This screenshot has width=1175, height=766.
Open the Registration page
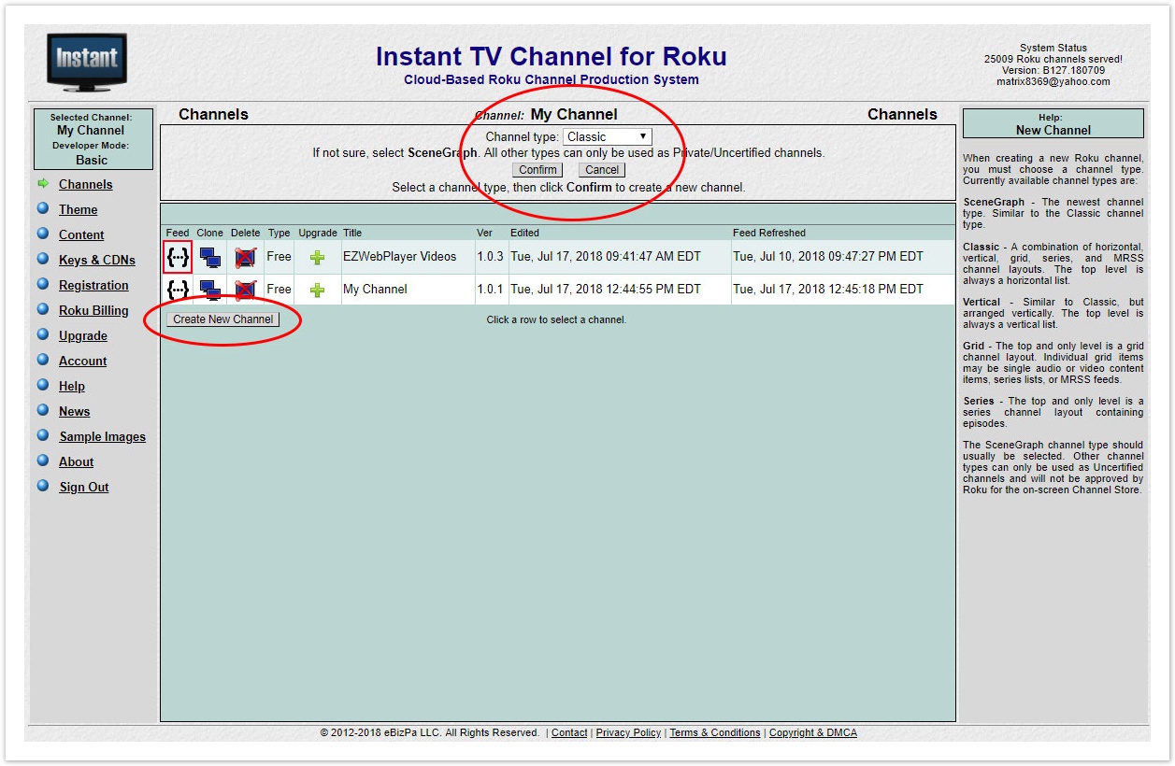pyautogui.click(x=93, y=286)
